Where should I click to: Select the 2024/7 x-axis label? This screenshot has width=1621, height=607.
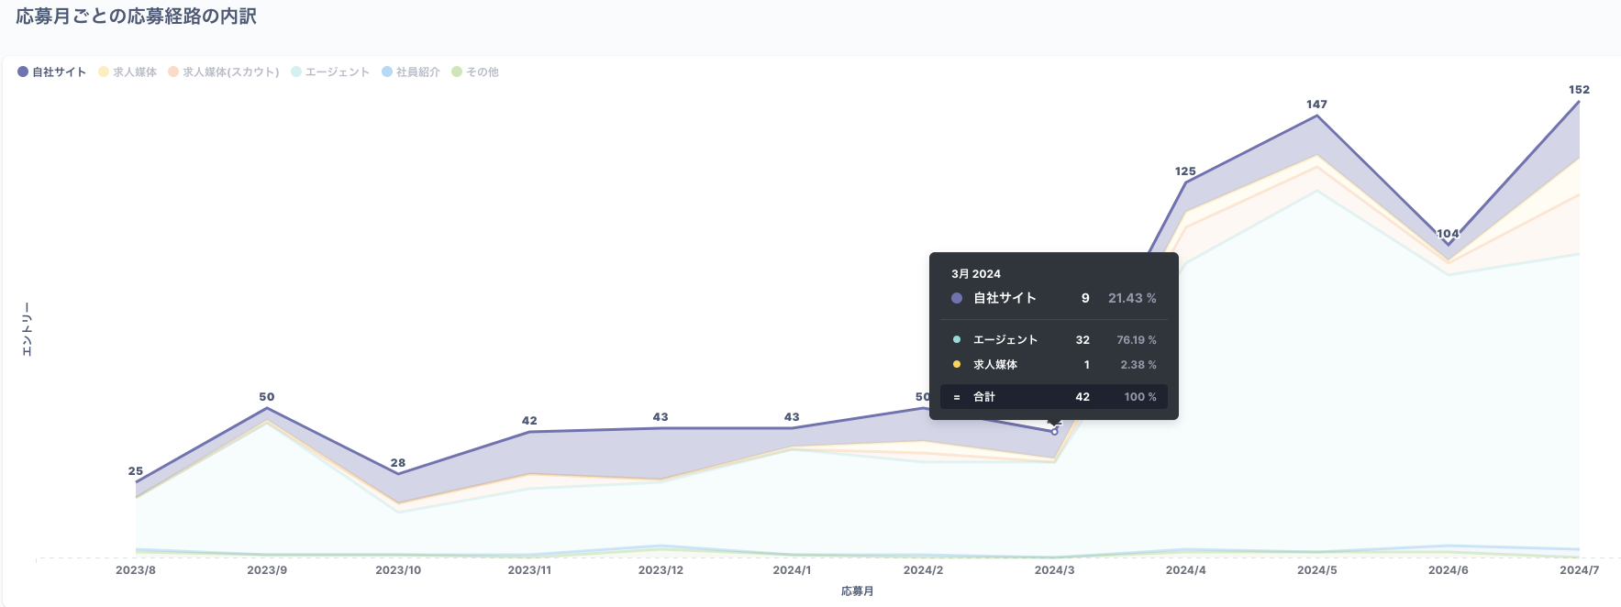tap(1579, 570)
